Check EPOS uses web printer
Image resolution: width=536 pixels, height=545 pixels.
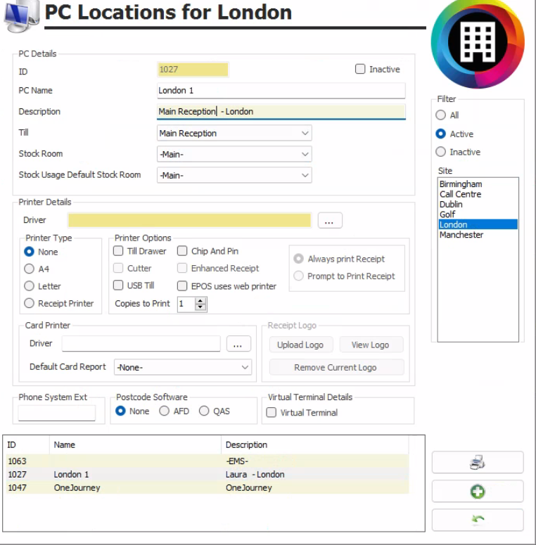point(182,286)
